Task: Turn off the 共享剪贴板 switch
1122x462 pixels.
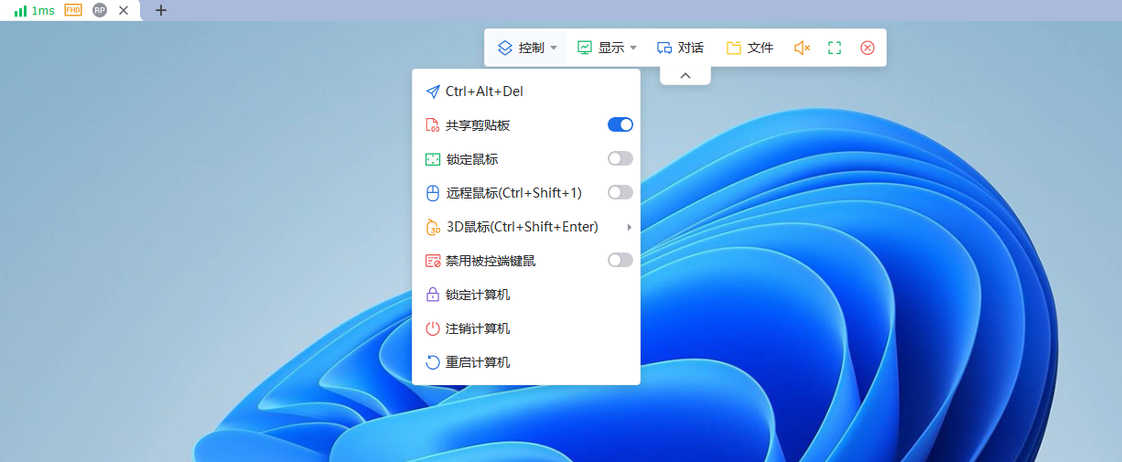Action: tap(620, 125)
